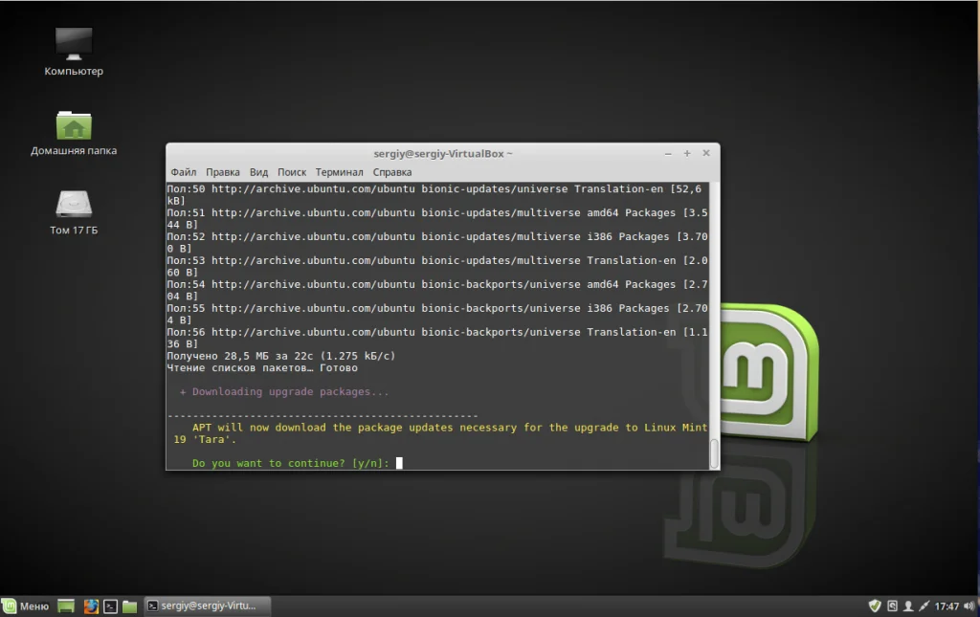Open the network connection tray icon
980x617 pixels.
coord(924,606)
